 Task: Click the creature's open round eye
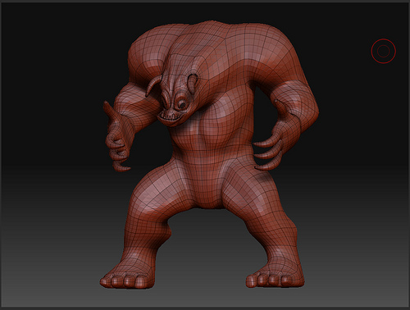pyautogui.click(x=182, y=104)
